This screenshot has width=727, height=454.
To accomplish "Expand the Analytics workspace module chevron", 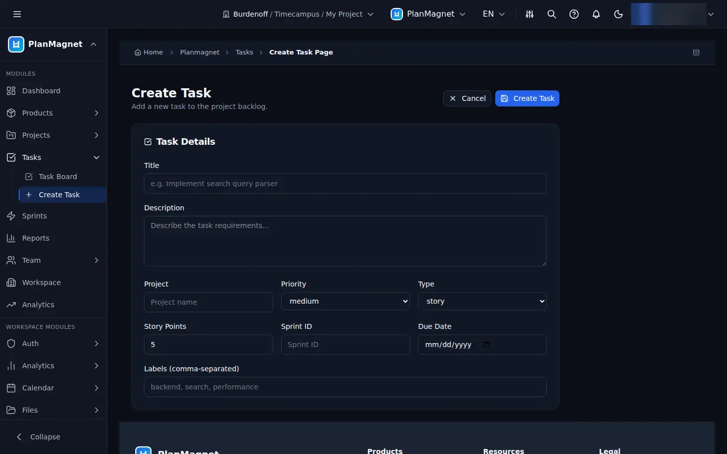I will coord(96,366).
